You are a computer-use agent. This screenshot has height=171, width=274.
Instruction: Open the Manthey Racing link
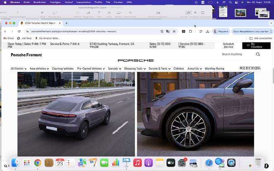(x=214, y=68)
